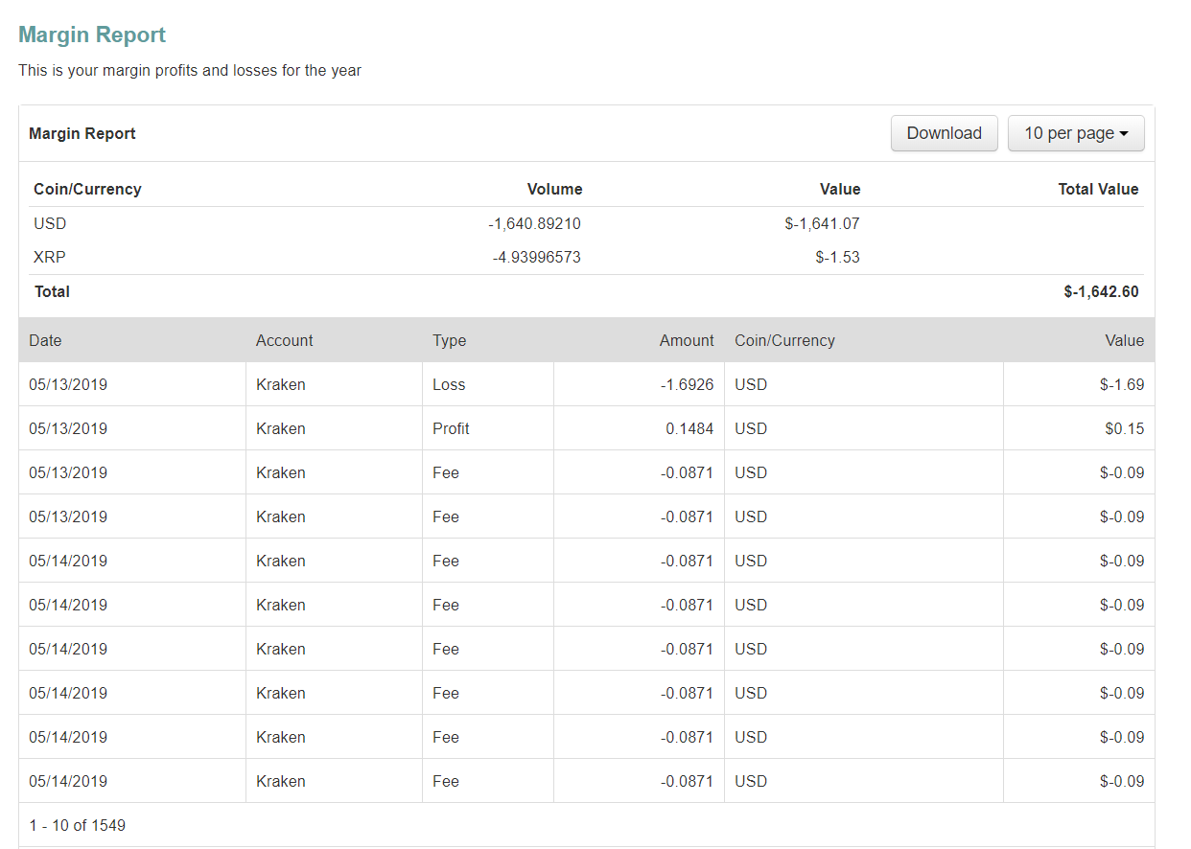This screenshot has width=1191, height=849.
Task: Click the Total Value summary header
Action: tap(1098, 189)
